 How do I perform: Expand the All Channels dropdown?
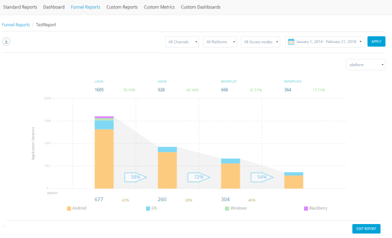pos(182,42)
